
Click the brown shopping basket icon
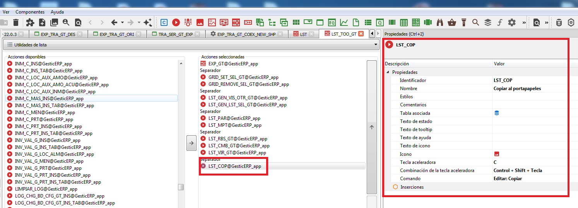452,22
